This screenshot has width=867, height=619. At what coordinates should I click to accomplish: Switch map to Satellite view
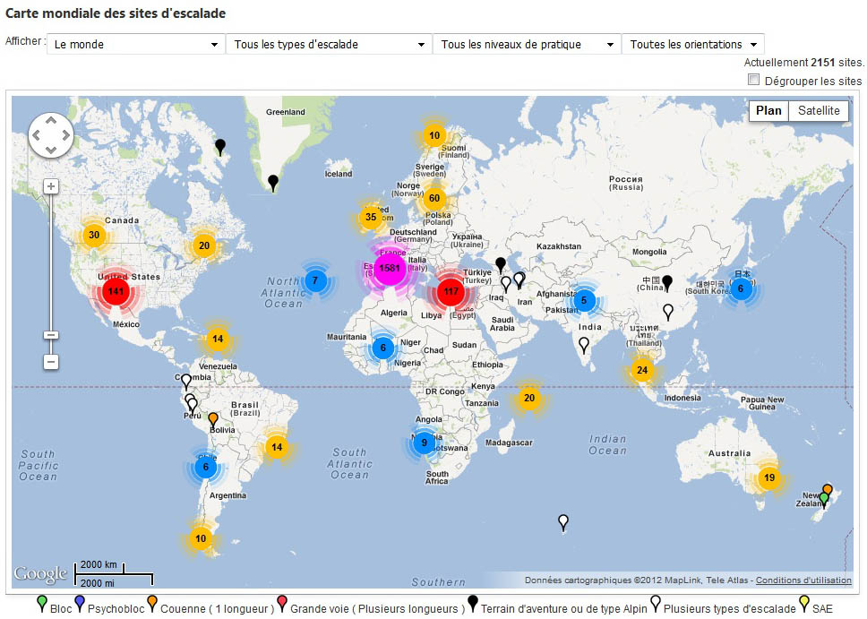click(819, 111)
